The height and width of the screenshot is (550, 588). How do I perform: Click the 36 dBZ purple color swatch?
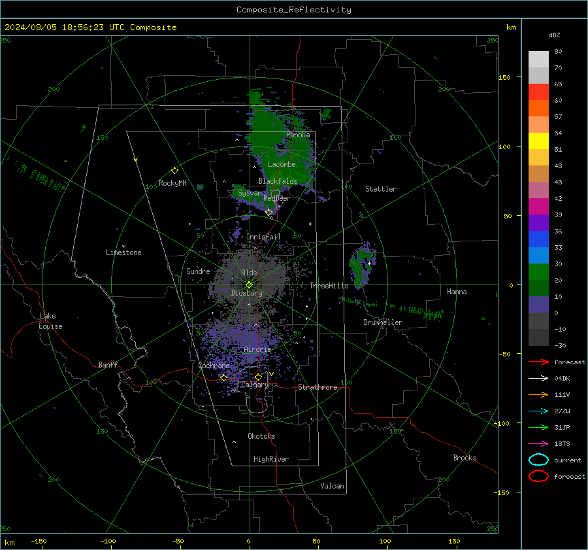pos(538,222)
